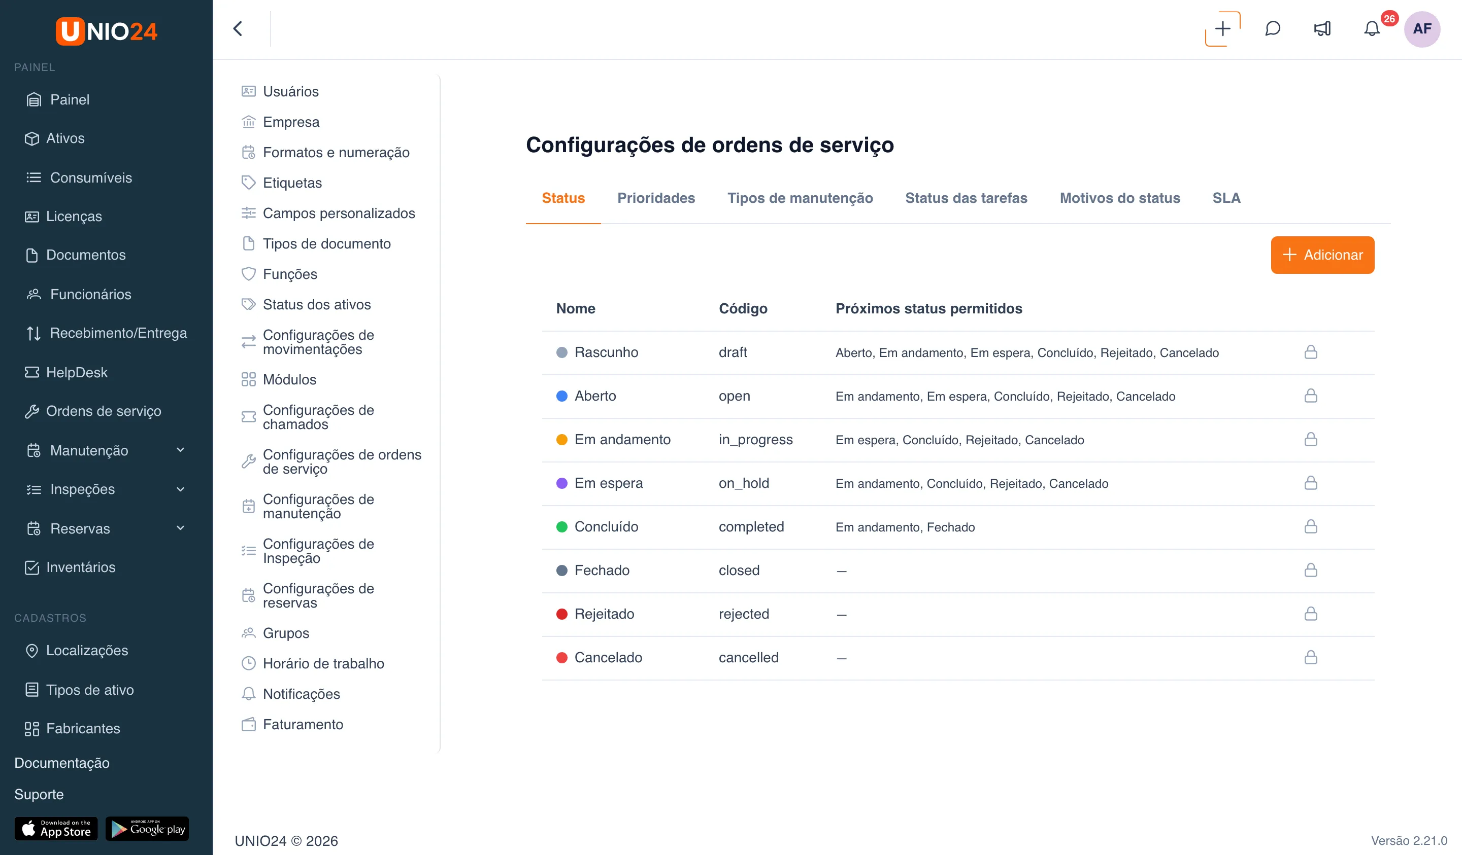Go to Ordens de serviço in sidebar
Screen dimensions: 1462x855
point(103,411)
